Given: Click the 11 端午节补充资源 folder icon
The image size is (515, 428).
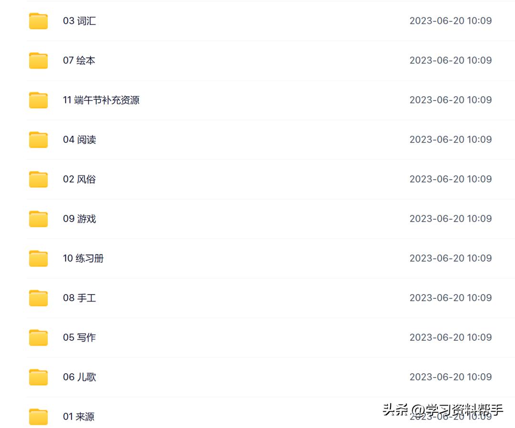Looking at the screenshot, I should (x=39, y=100).
